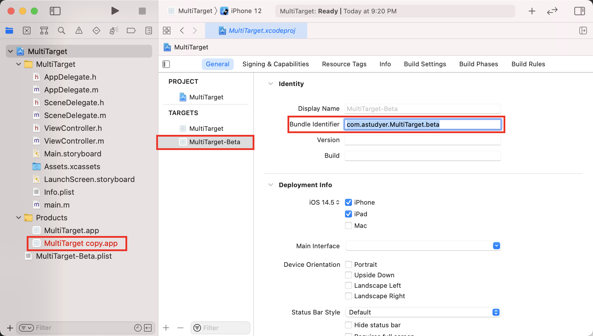Select MultiTarget-Beta in targets list
Viewport: 593px width, 336px height.
click(214, 142)
